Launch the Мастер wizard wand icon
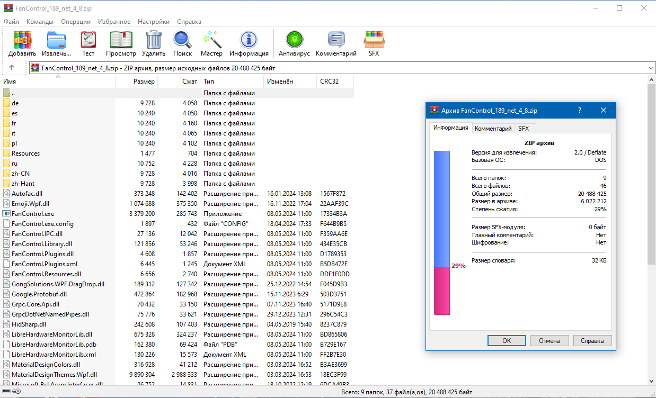This screenshot has height=398, width=656. coord(211,40)
